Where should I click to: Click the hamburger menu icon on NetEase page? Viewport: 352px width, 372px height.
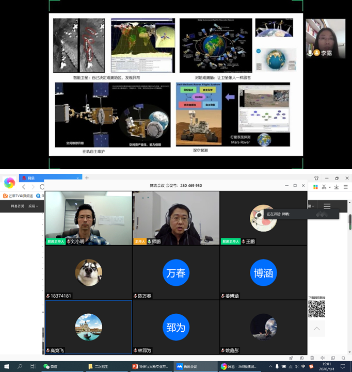(327, 206)
